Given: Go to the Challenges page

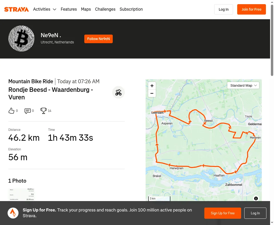Looking at the screenshot, I should [105, 9].
